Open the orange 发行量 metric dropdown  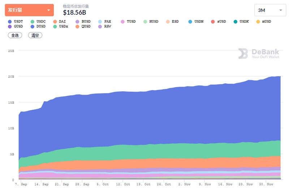(29, 10)
